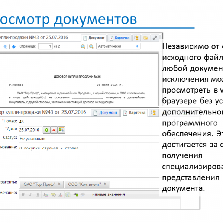The width and height of the screenshot is (223, 223).
Task: Click the zoom in magnifier icon
Action: pyautogui.click(x=91, y=46)
